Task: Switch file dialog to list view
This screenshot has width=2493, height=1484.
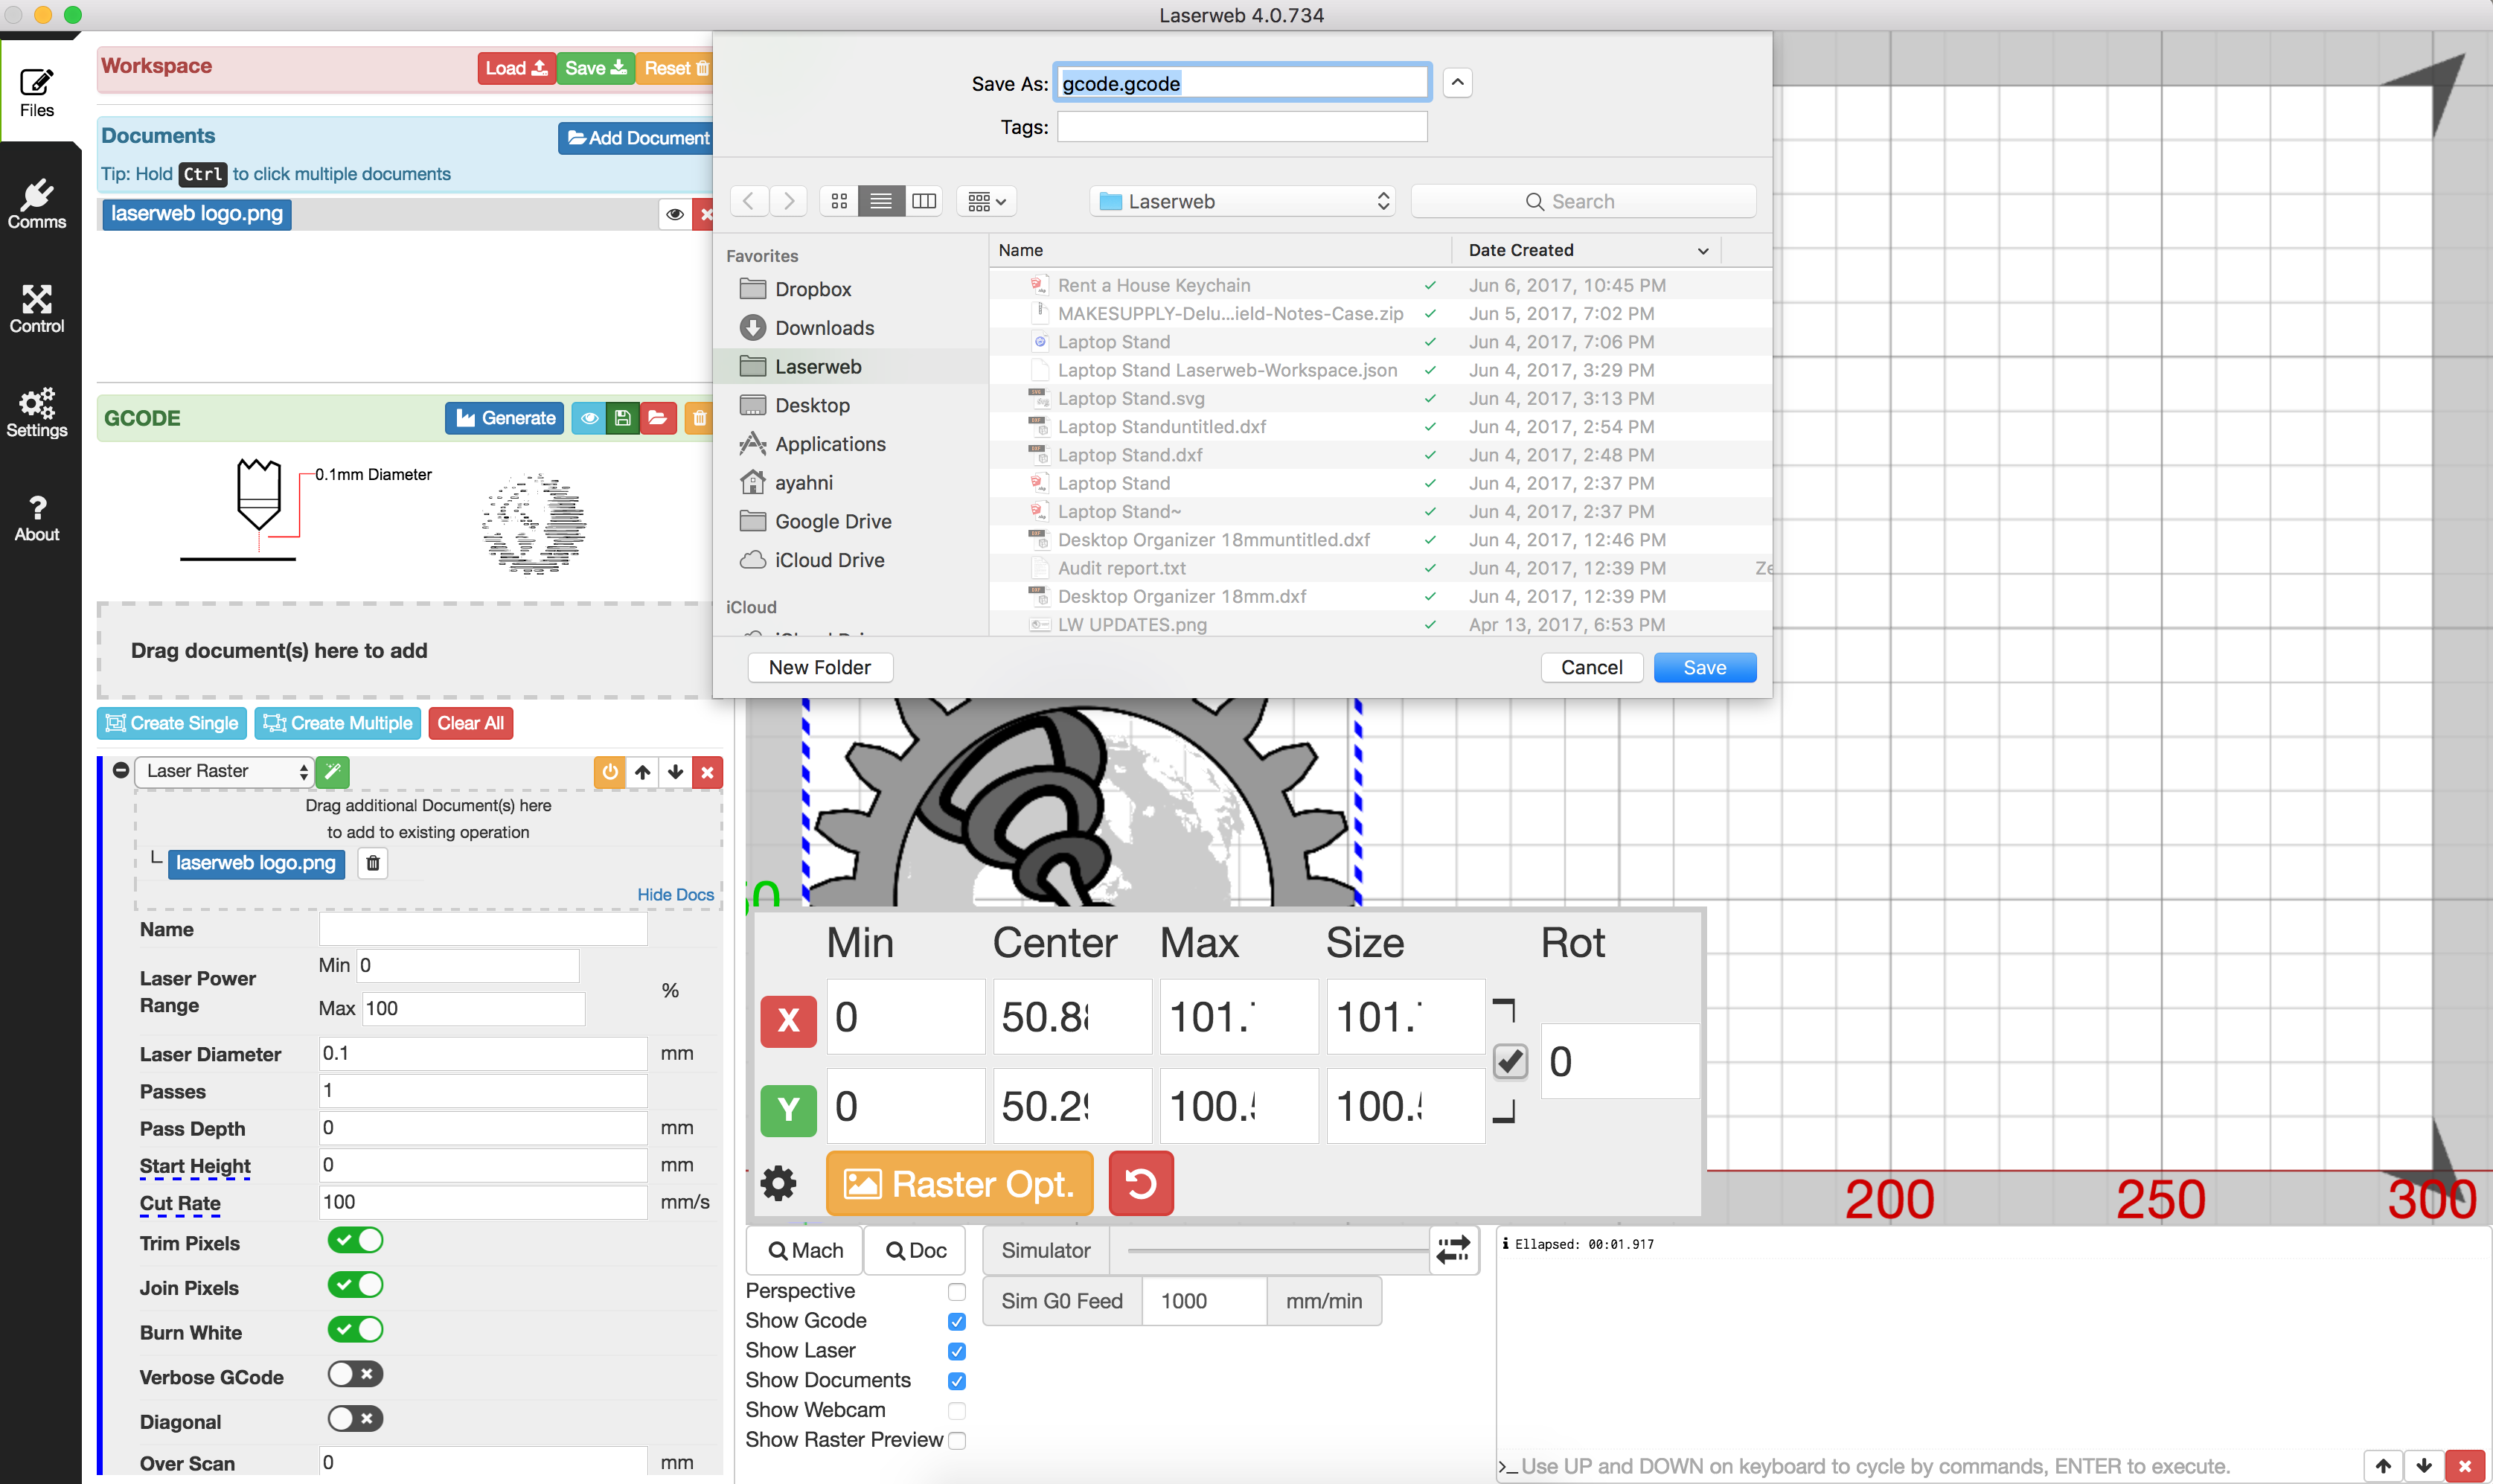Action: [880, 201]
